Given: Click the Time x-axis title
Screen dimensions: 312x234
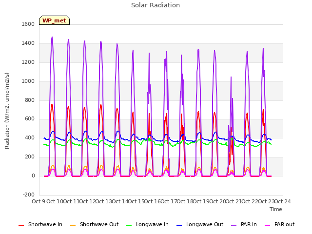Looking at the screenshot, I should click(x=276, y=209).
